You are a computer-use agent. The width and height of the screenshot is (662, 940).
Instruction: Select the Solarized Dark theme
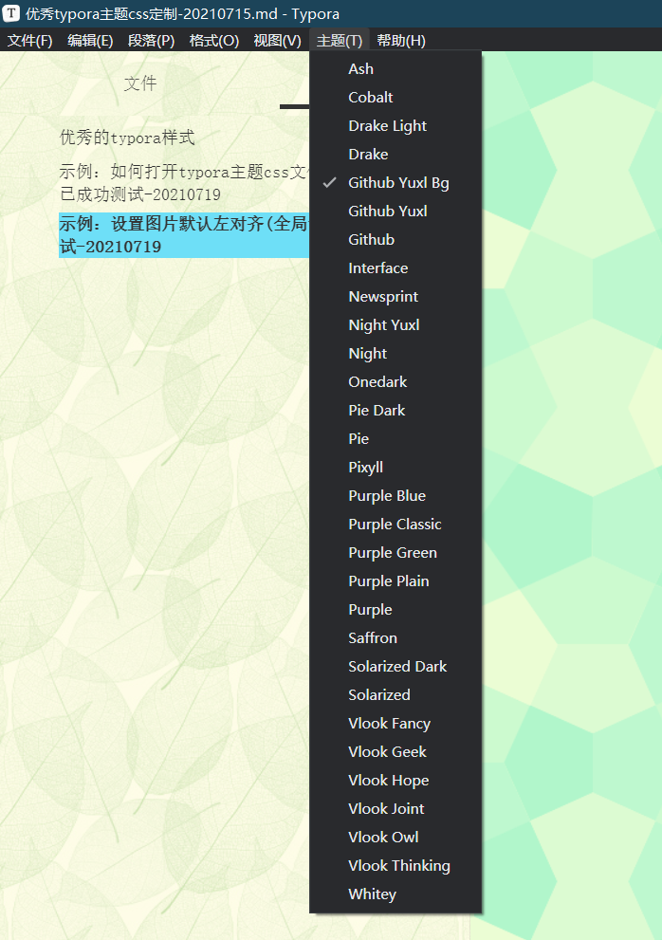(395, 667)
